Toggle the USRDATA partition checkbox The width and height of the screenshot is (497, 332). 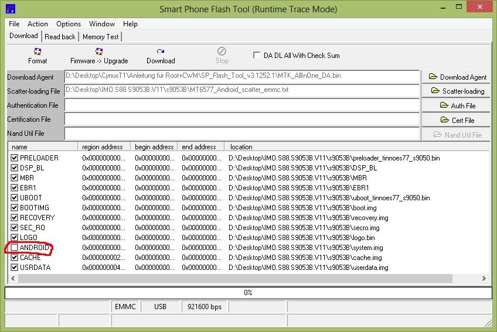pos(14,268)
